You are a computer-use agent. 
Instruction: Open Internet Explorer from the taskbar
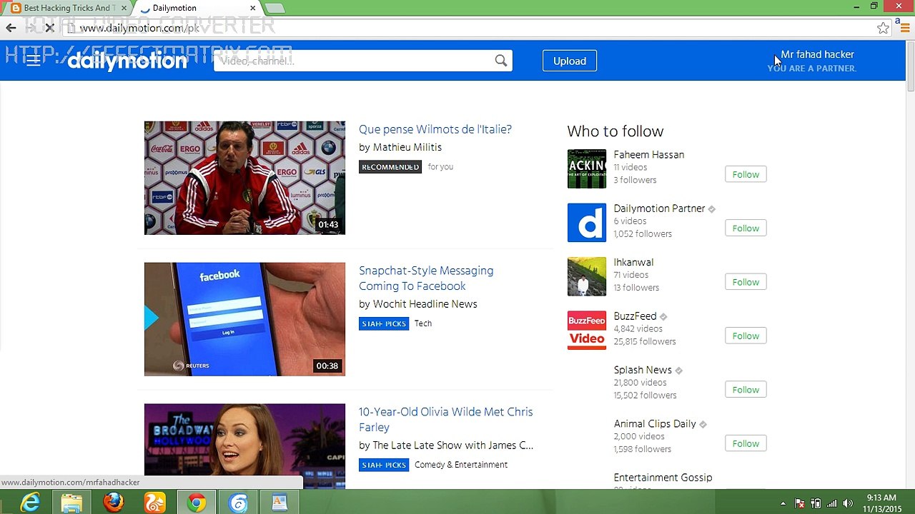point(30,503)
